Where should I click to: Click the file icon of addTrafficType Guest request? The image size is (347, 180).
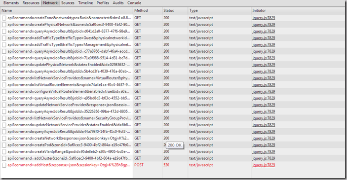[x=4, y=38]
